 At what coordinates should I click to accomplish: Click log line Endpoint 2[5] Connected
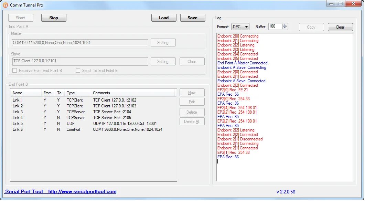coord(238,59)
